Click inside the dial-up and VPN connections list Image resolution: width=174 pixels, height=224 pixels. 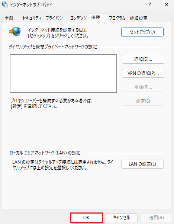[63, 73]
